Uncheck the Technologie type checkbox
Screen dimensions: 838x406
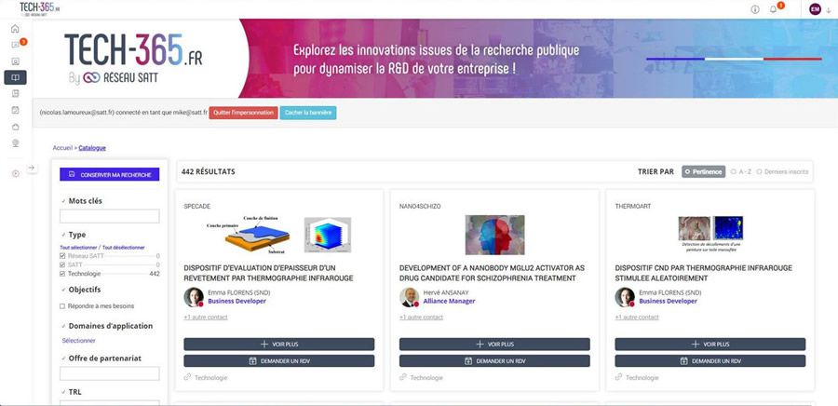(x=62, y=274)
